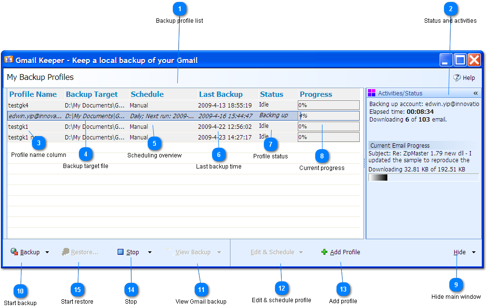Viewport: 490px width, 308px height.
Task: Click the Restore speech-bubble icon
Action: coord(64,252)
